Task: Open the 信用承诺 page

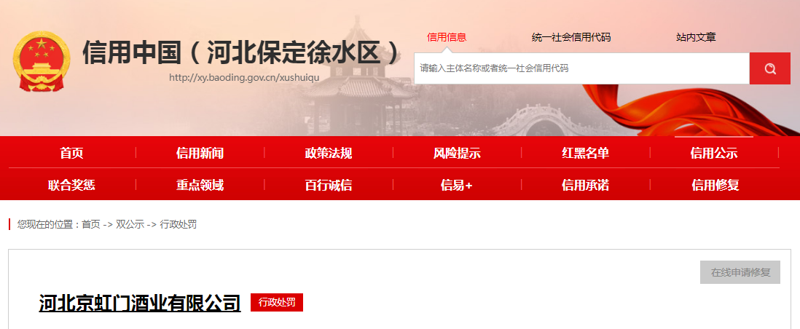Action: [586, 185]
